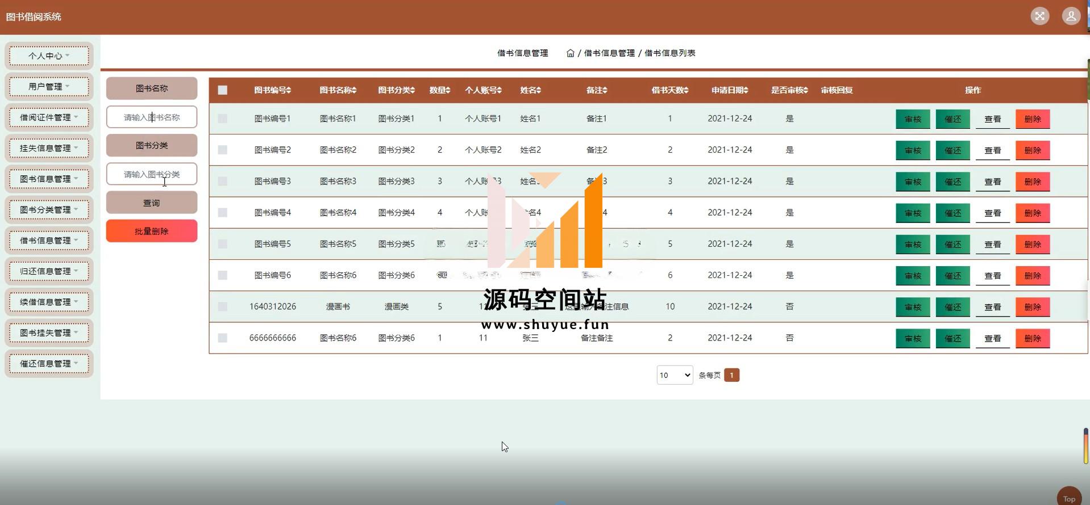The width and height of the screenshot is (1090, 505).
Task: Click 审核 button for 图书编号2 row
Action: pos(913,150)
